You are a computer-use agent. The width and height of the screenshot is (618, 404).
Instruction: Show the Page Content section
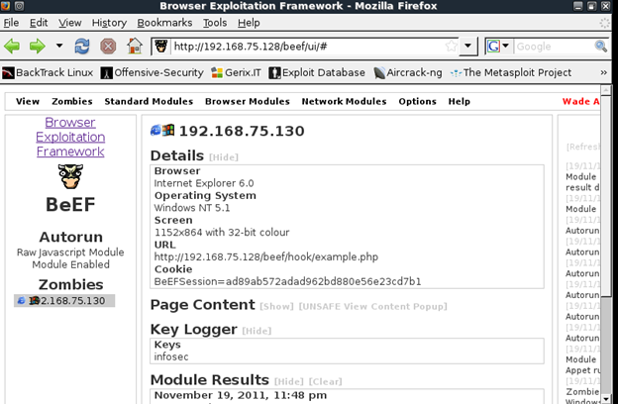pyautogui.click(x=276, y=307)
